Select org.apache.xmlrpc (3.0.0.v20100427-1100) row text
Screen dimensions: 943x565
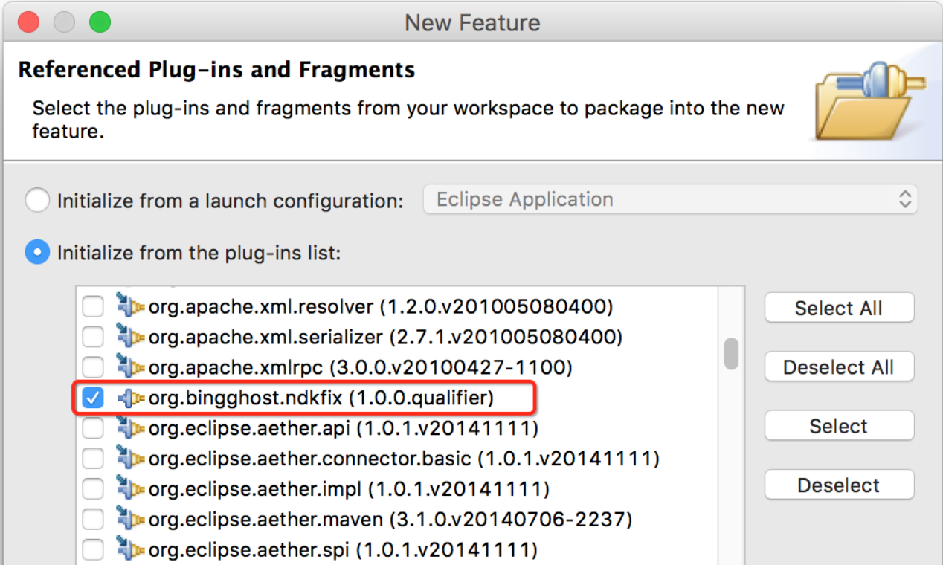[x=361, y=367]
